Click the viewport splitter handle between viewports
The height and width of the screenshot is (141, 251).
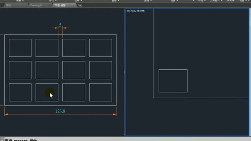click(125, 72)
